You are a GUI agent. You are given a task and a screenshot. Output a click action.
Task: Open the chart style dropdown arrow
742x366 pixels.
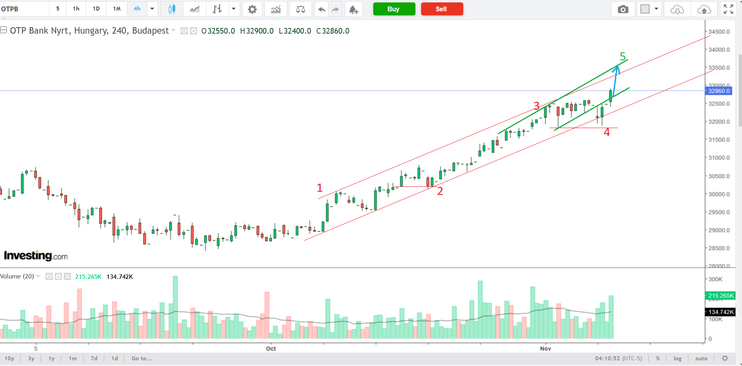click(234, 9)
